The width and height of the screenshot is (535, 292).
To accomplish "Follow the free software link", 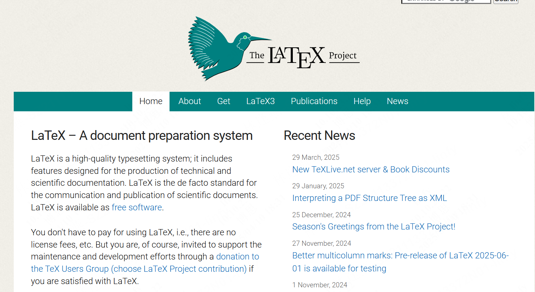I will point(137,207).
